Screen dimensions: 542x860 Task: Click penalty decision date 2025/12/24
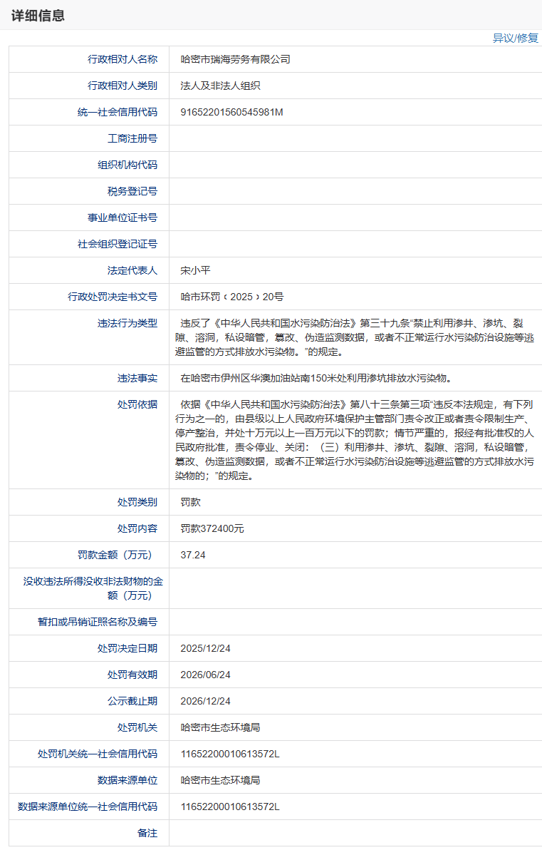(x=205, y=648)
